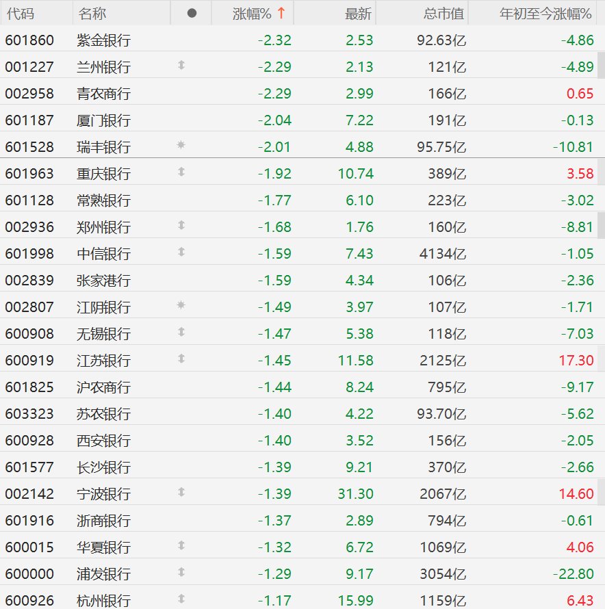Open the 青农商行 row
Viewport: 605px width, 609px height.
[x=302, y=94]
